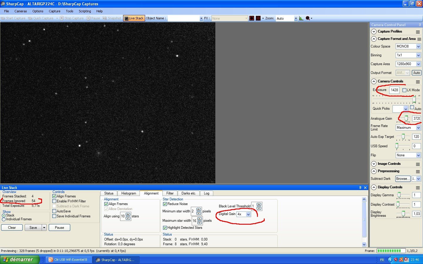
Task: Click the Save button in Live Stack
Action: (33, 228)
